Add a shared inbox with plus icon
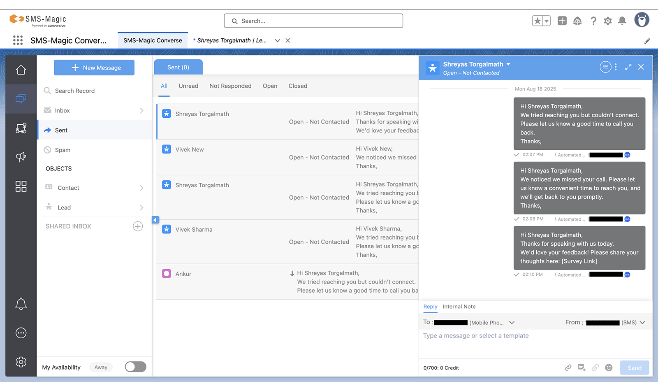This screenshot has width=658, height=391. click(138, 226)
